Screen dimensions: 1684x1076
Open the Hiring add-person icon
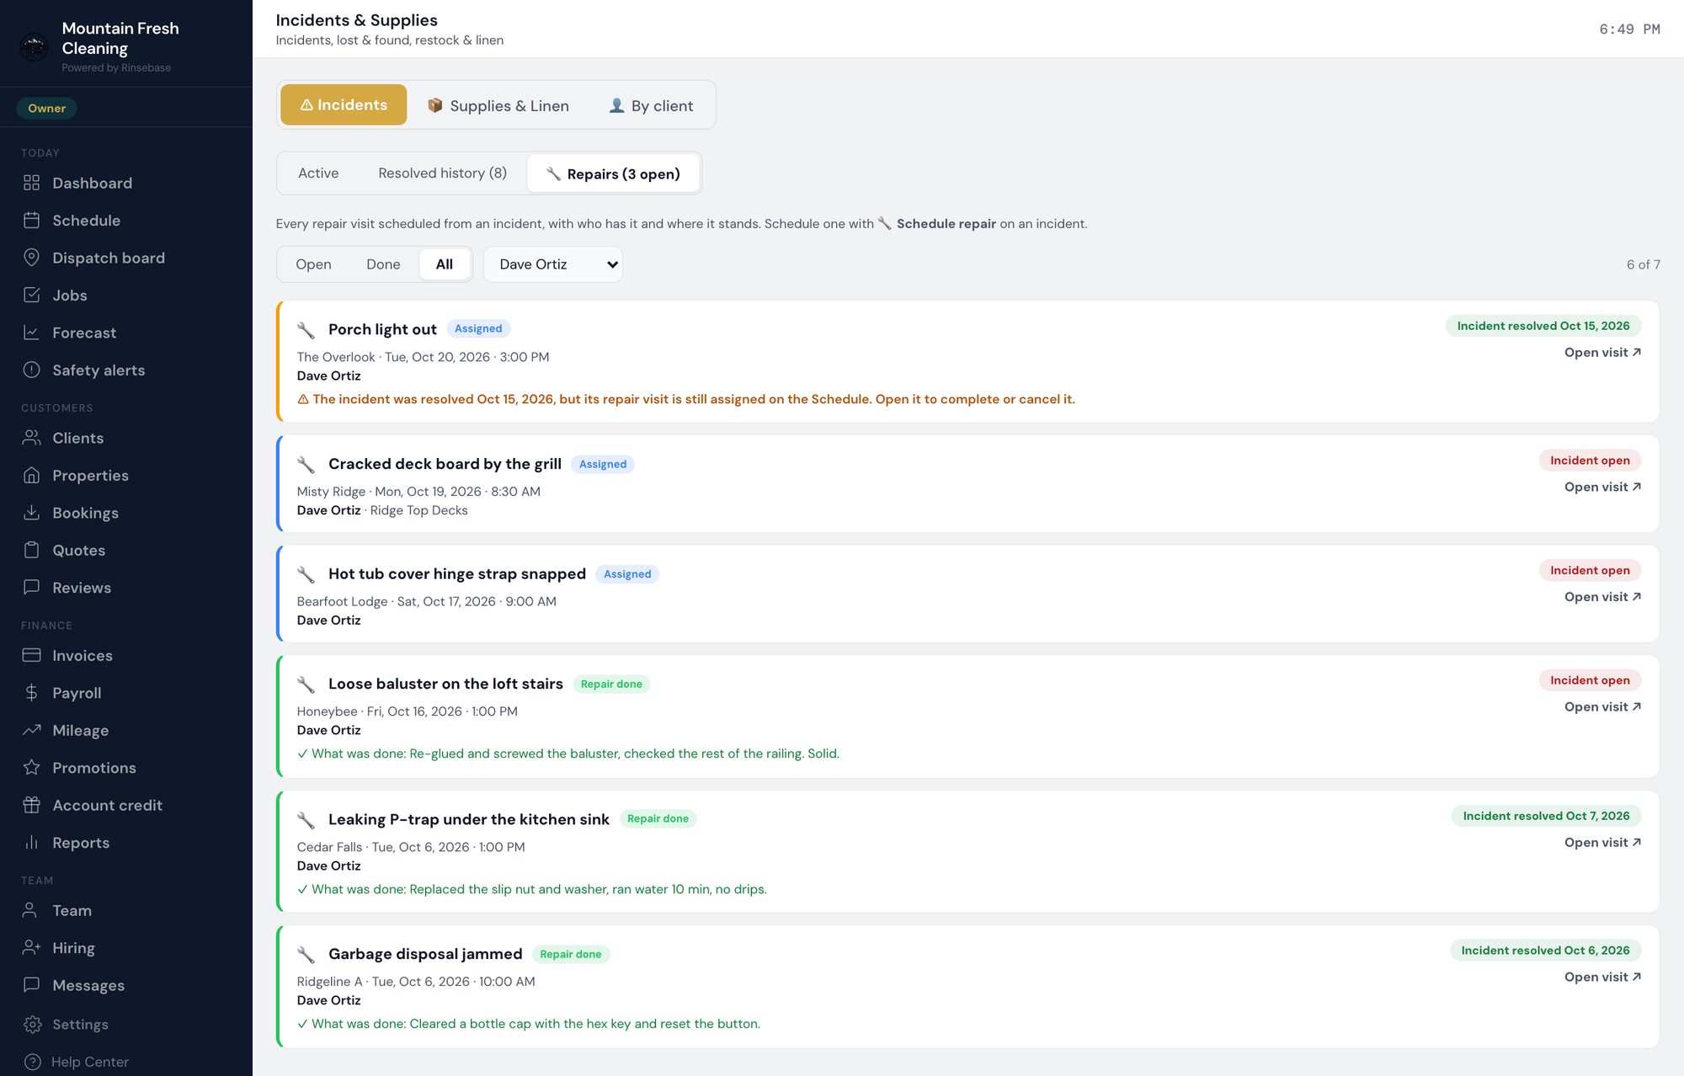click(31, 948)
